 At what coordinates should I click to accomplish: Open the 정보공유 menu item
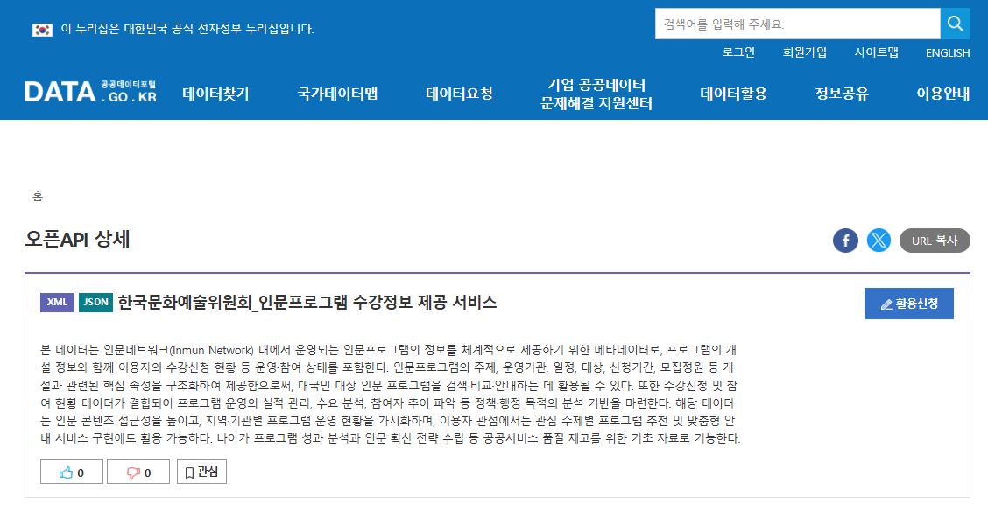841,94
